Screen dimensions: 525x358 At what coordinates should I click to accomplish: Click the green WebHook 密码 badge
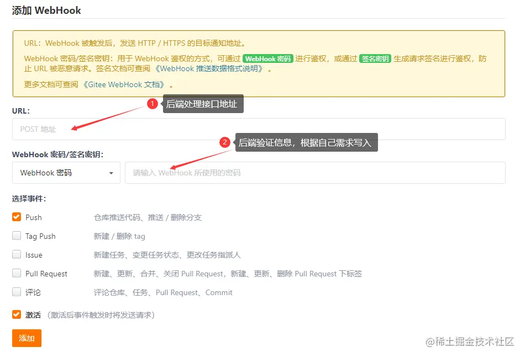pos(268,59)
